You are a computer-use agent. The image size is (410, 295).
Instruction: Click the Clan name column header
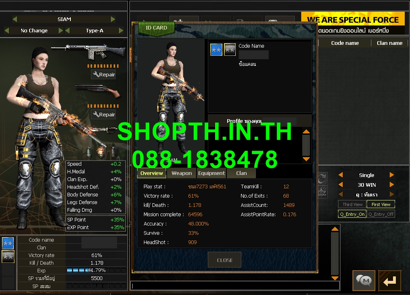pyautogui.click(x=390, y=43)
